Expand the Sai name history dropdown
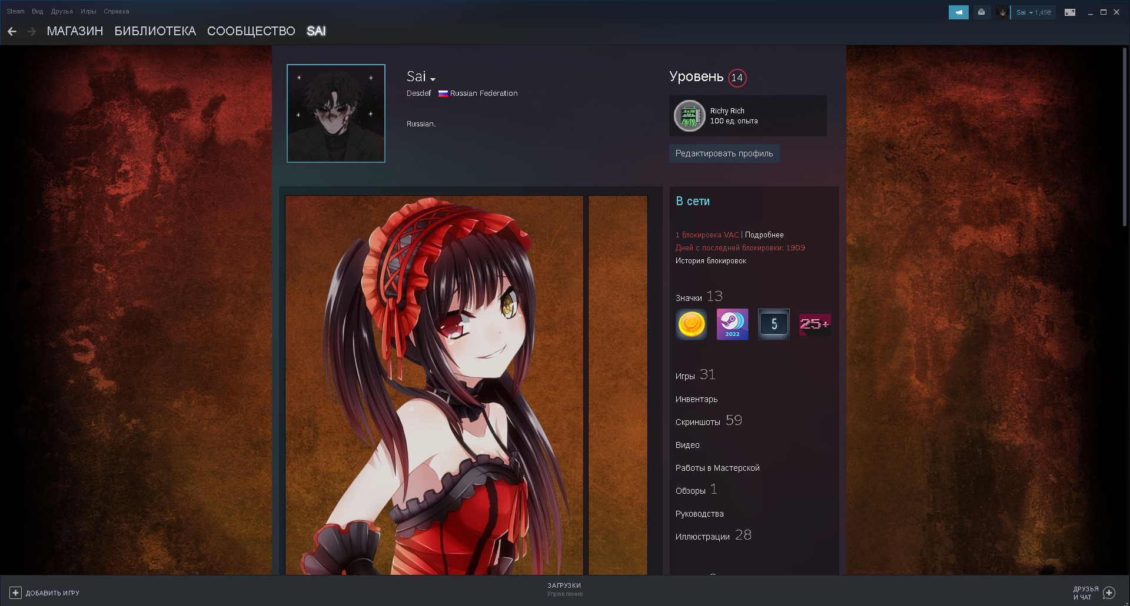The width and height of the screenshot is (1130, 606). click(433, 79)
